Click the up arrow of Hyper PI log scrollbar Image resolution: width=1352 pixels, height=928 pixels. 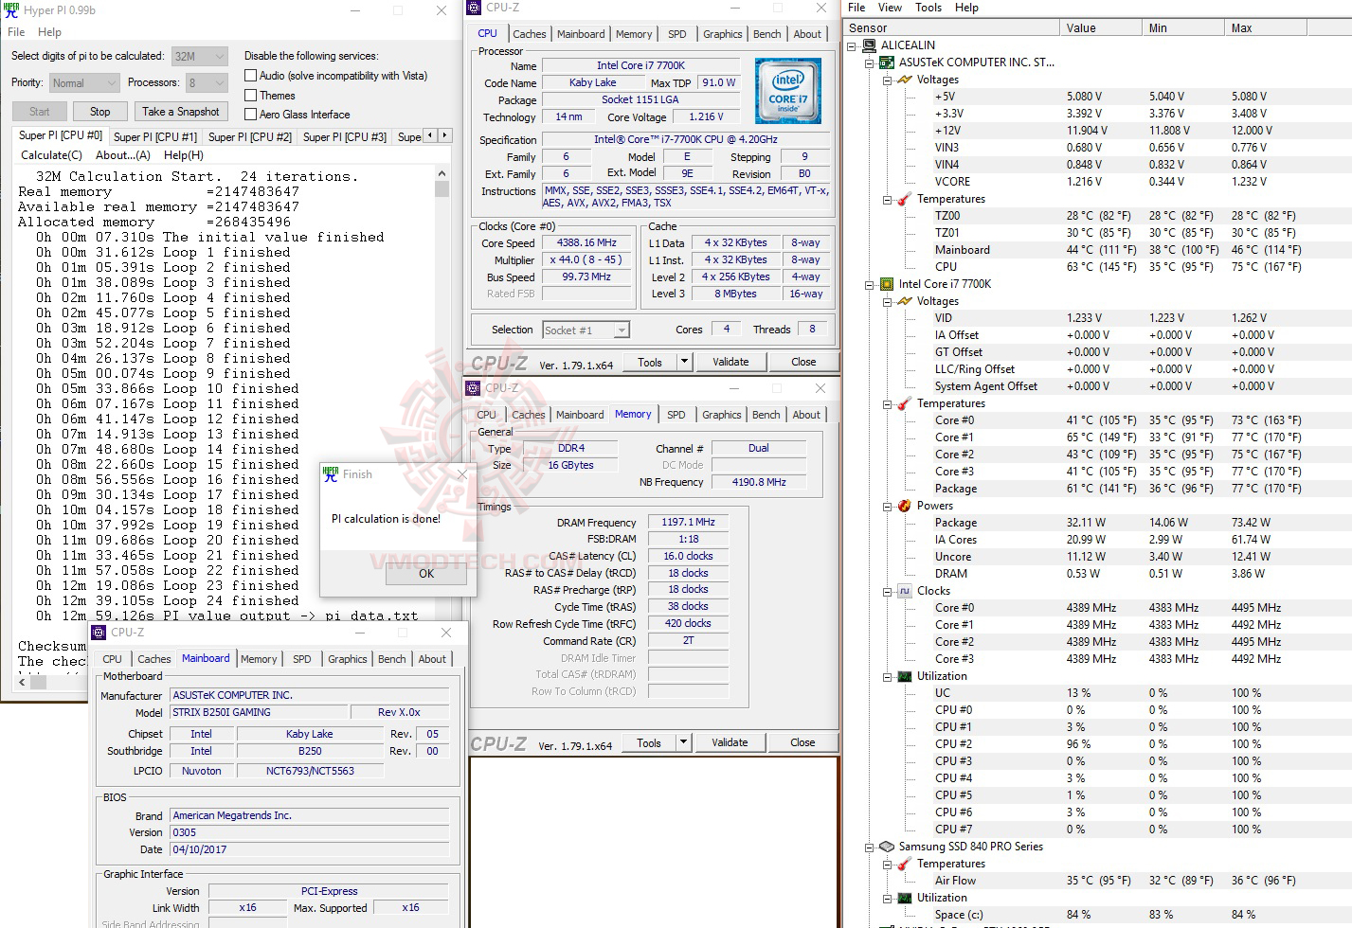(442, 174)
